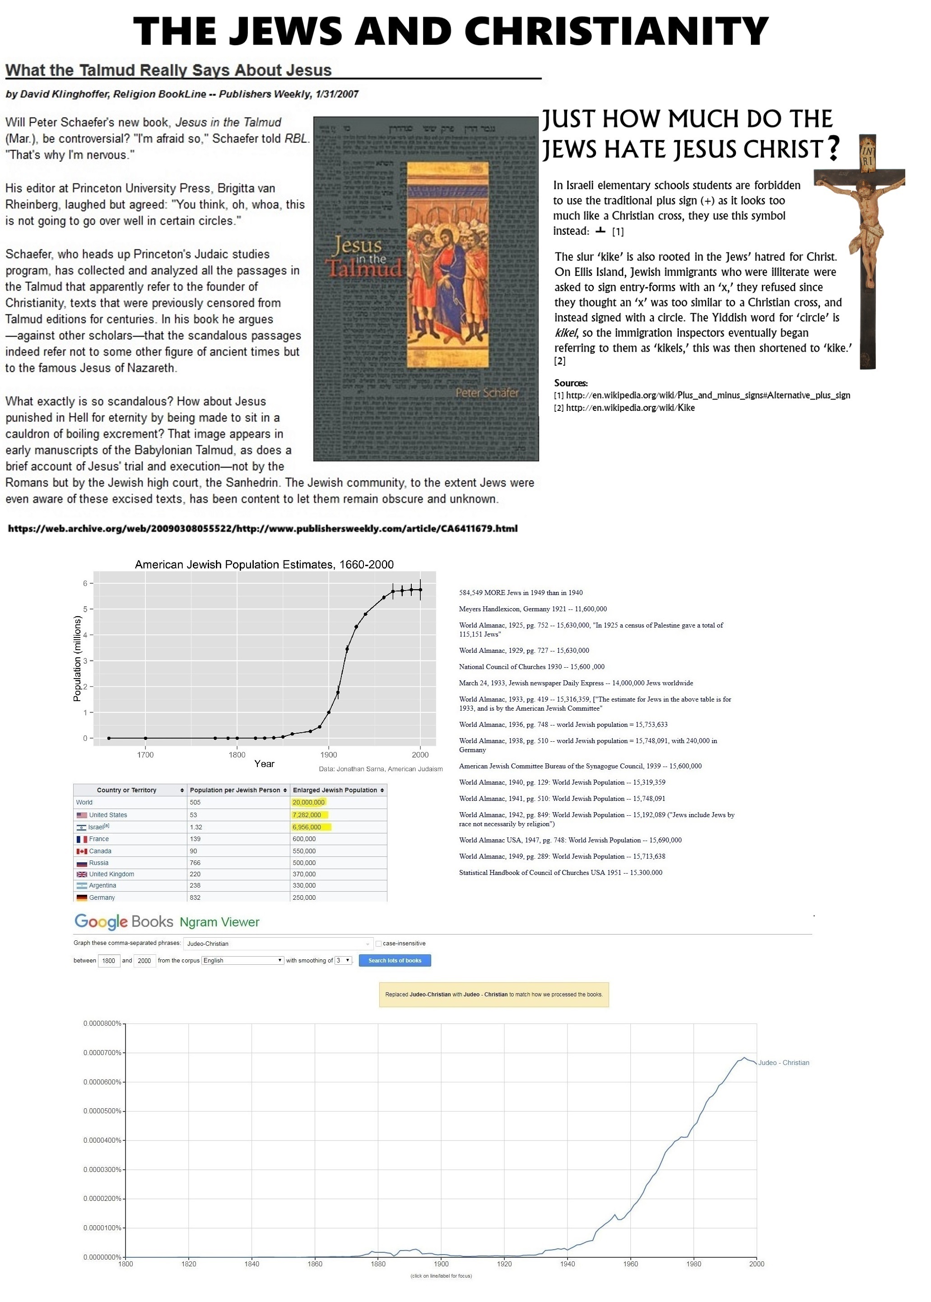Sort table by Country or Territory arrows

(x=182, y=790)
